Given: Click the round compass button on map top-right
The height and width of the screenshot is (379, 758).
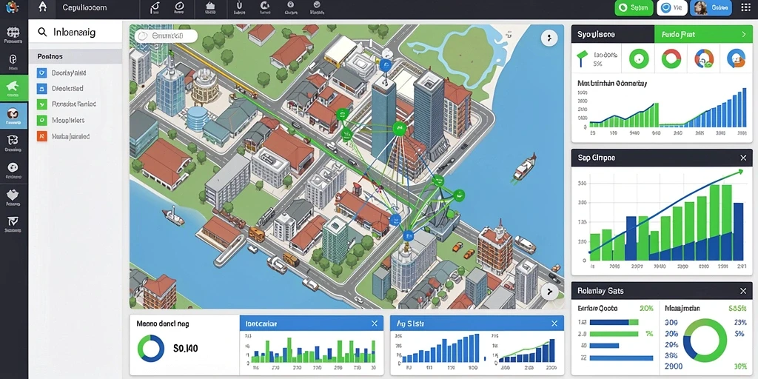Looking at the screenshot, I should tap(549, 38).
